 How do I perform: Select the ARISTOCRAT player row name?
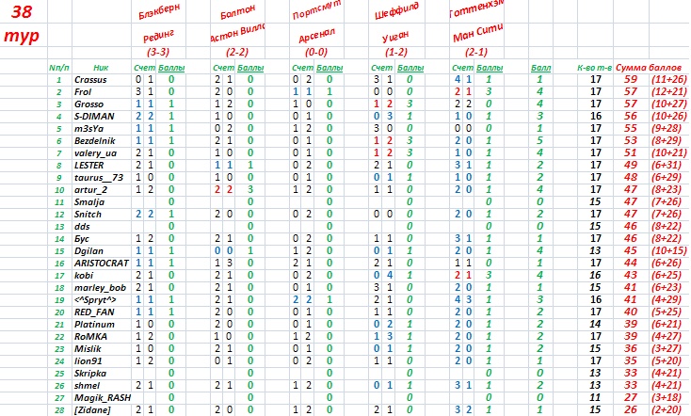100,264
